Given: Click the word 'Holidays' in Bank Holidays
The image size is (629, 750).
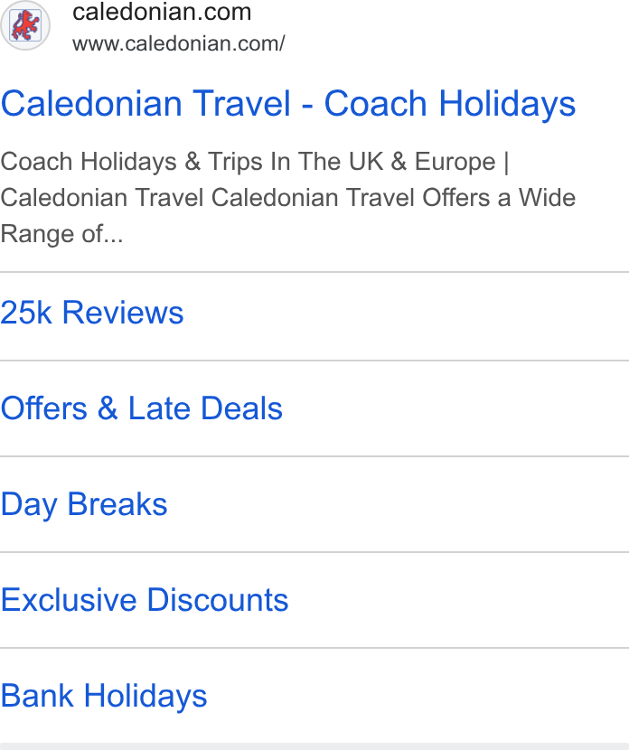Looking at the screenshot, I should coord(146,697).
